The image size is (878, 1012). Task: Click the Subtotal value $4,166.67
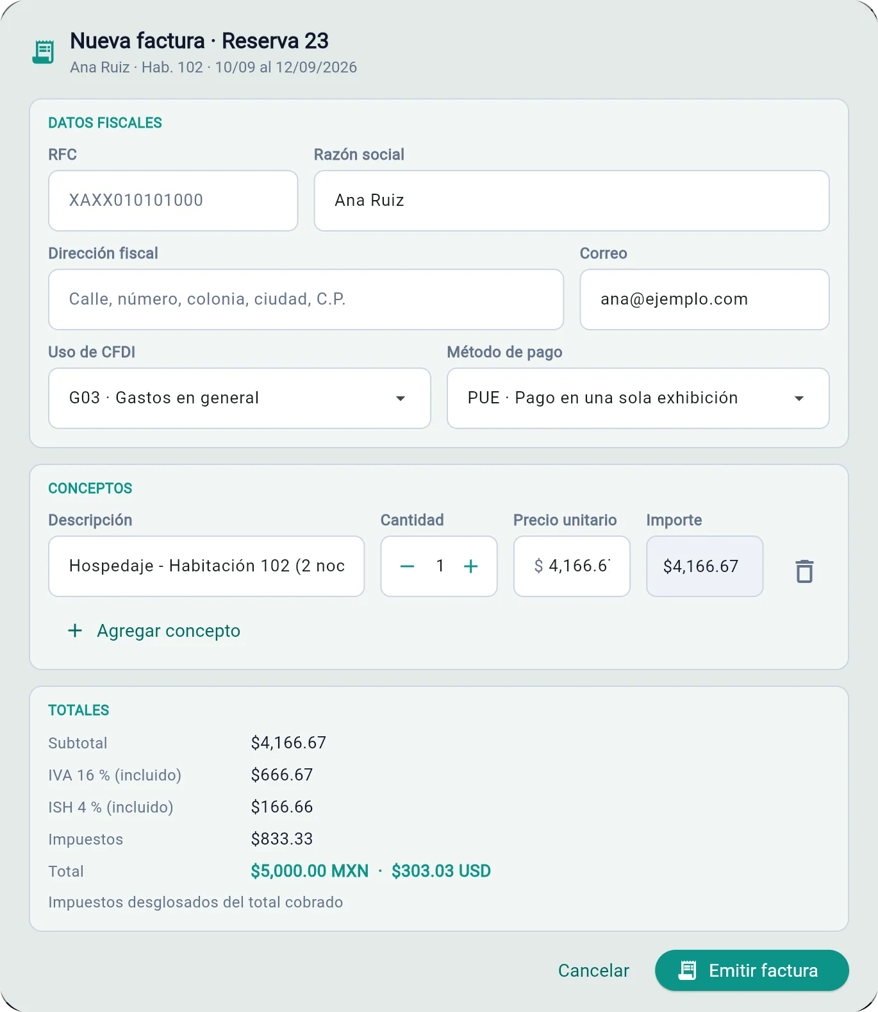pos(288,743)
